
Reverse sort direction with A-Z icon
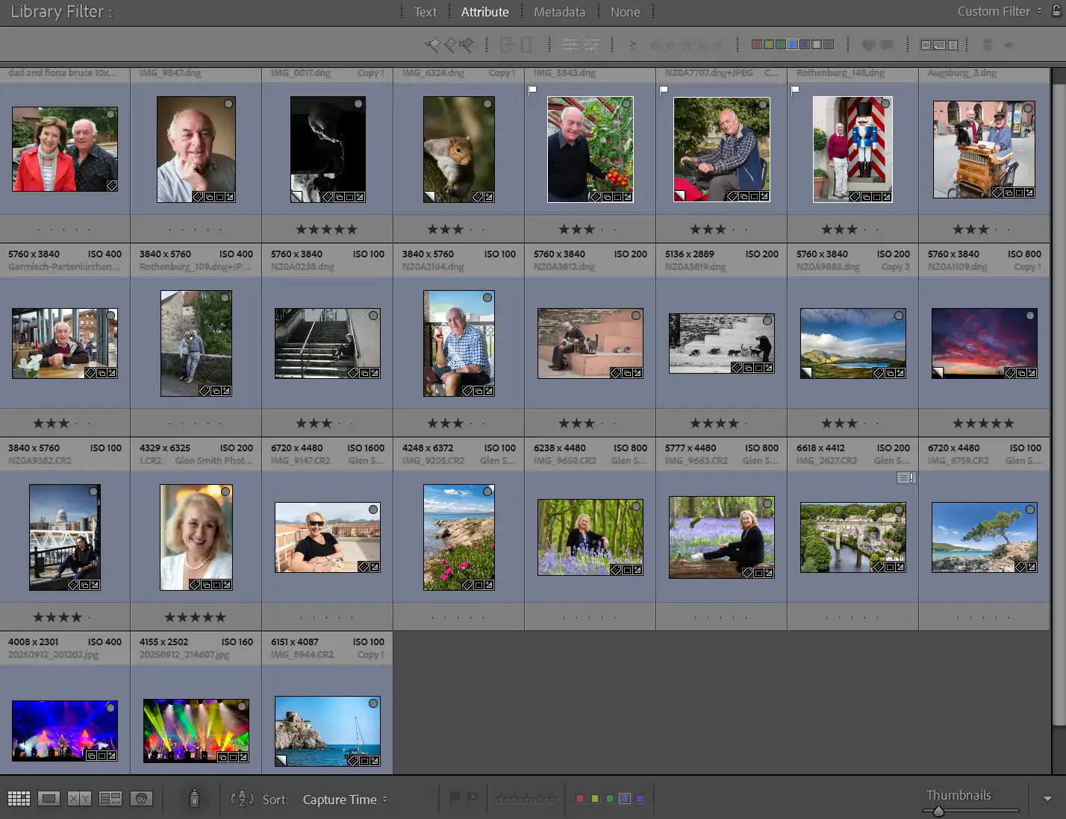[242, 799]
